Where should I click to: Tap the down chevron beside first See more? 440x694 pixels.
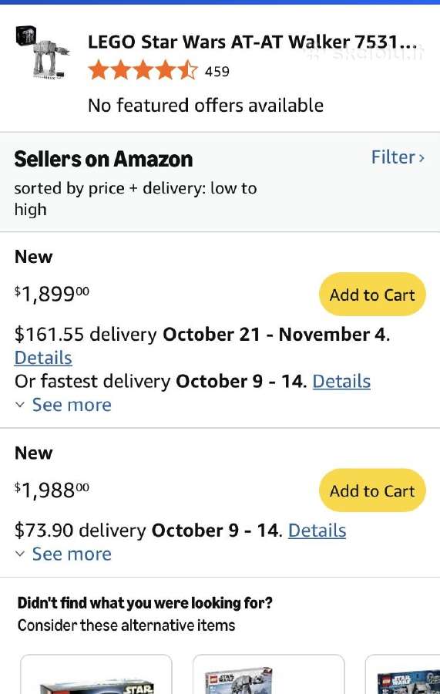coord(19,405)
